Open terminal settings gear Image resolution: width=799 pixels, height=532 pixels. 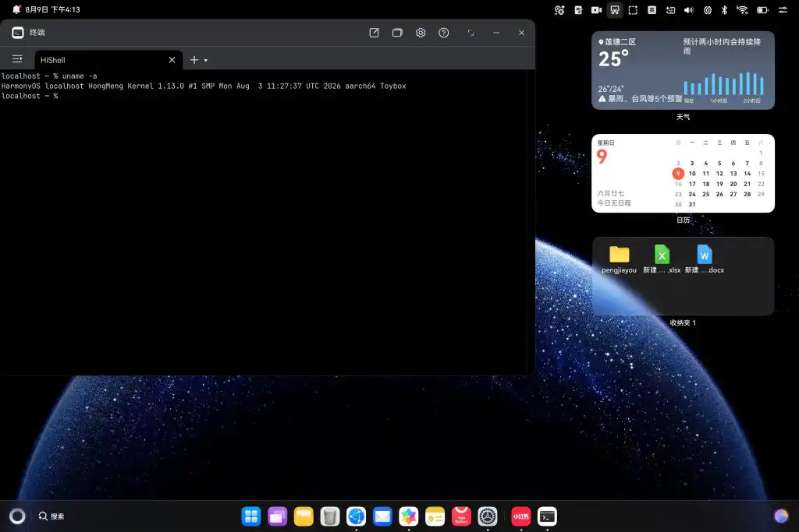point(421,33)
